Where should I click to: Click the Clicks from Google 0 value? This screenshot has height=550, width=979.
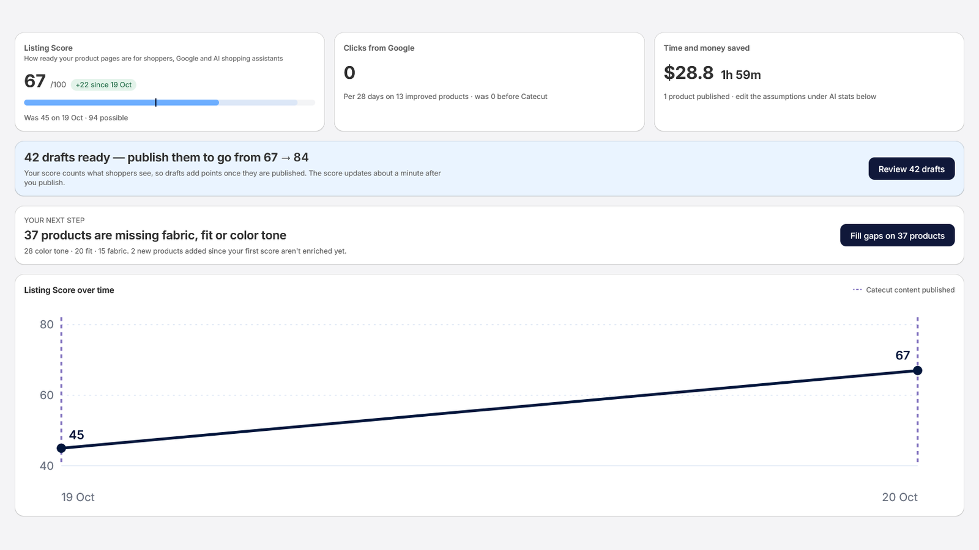click(x=349, y=73)
